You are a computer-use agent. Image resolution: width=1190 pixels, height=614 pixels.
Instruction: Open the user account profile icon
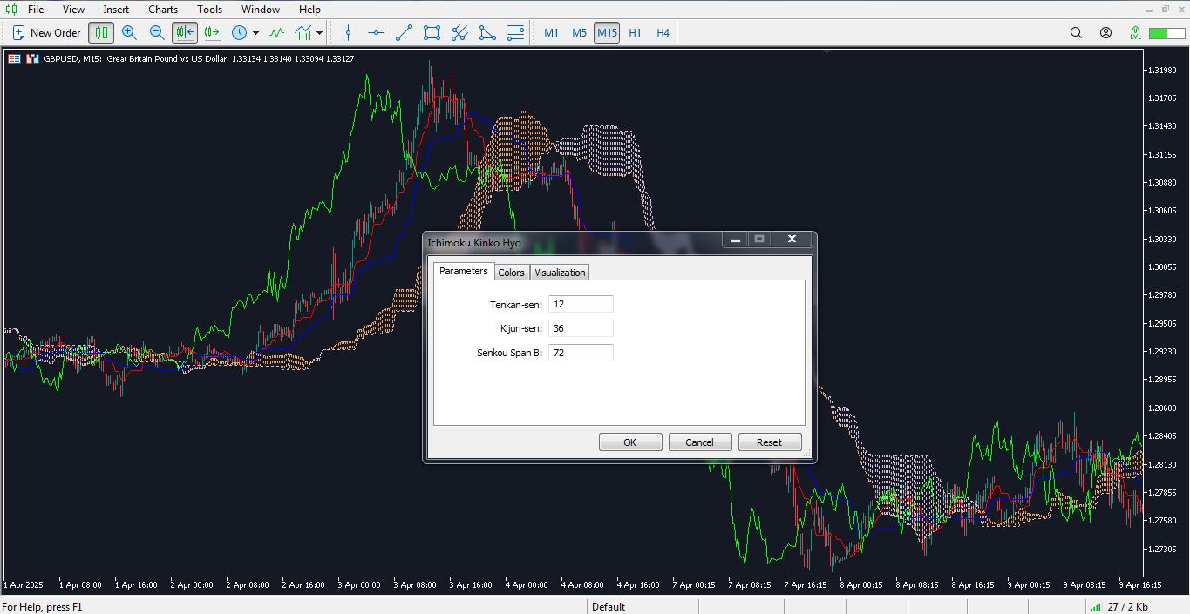1105,33
